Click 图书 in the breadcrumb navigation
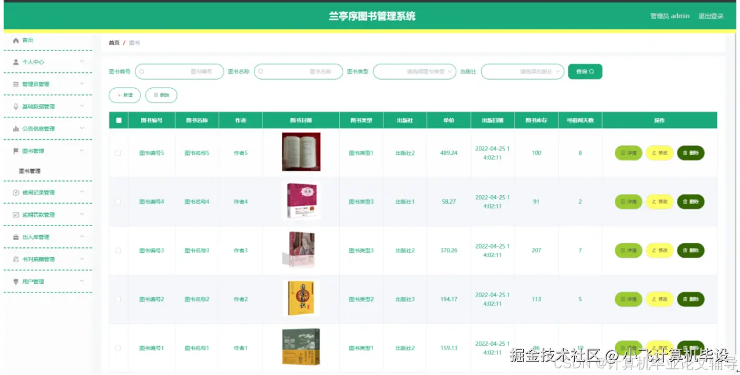This screenshot has height=375, width=740. [134, 43]
